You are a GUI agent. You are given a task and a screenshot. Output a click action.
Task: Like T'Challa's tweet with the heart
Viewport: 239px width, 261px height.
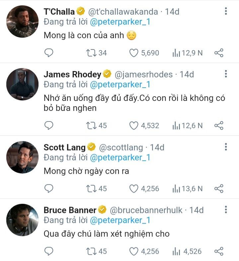(x=133, y=52)
